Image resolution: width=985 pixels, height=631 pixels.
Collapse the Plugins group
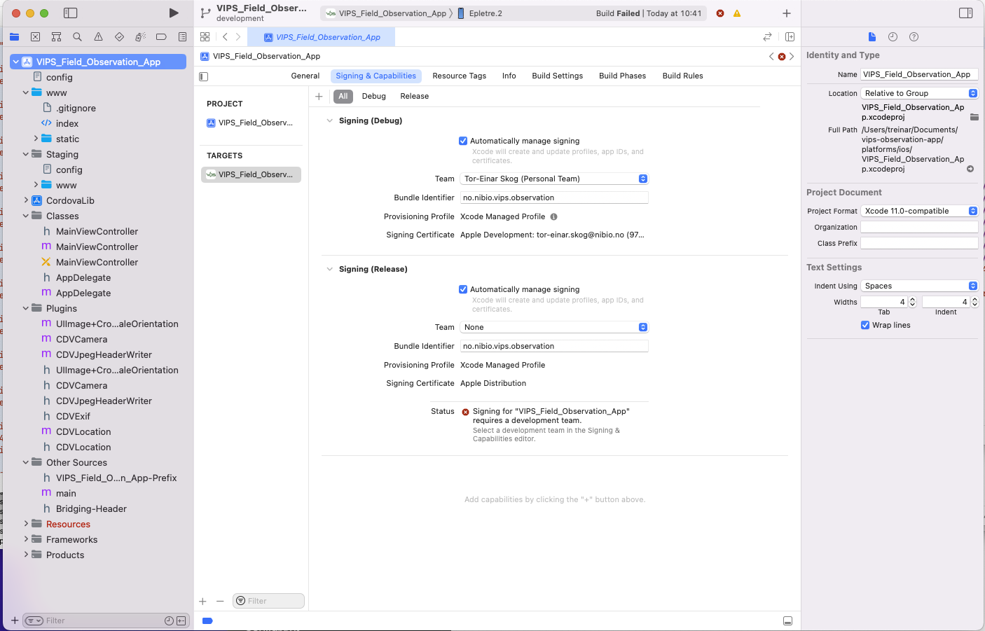click(x=26, y=308)
